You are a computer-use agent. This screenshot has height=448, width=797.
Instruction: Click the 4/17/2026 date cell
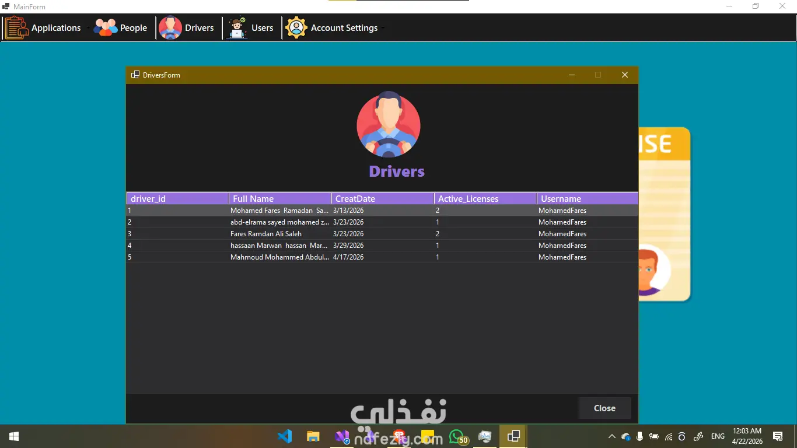383,257
